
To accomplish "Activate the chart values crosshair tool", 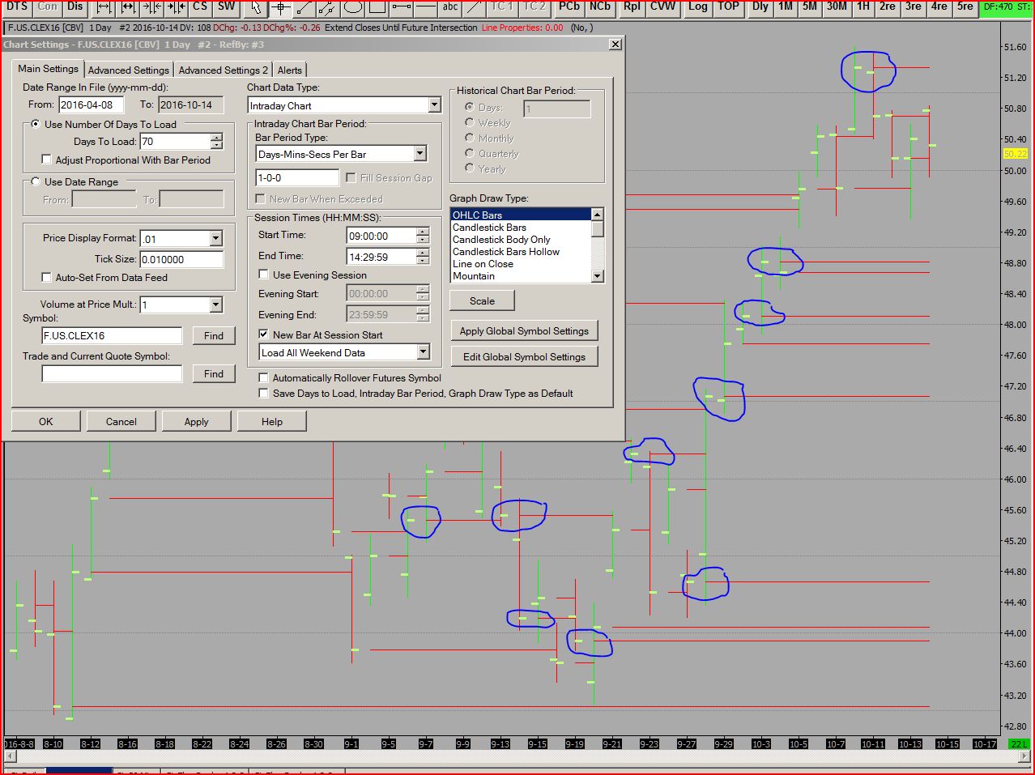I will tap(280, 7).
